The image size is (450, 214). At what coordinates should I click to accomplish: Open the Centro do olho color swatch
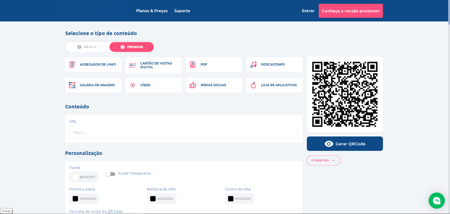(x=231, y=199)
